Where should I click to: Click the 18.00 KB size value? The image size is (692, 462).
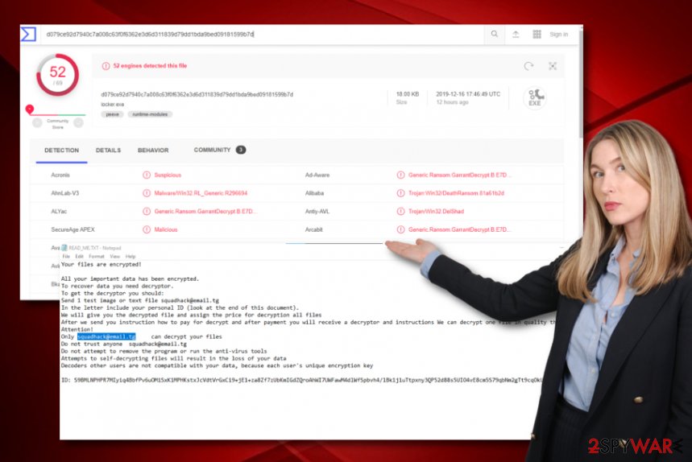point(408,94)
